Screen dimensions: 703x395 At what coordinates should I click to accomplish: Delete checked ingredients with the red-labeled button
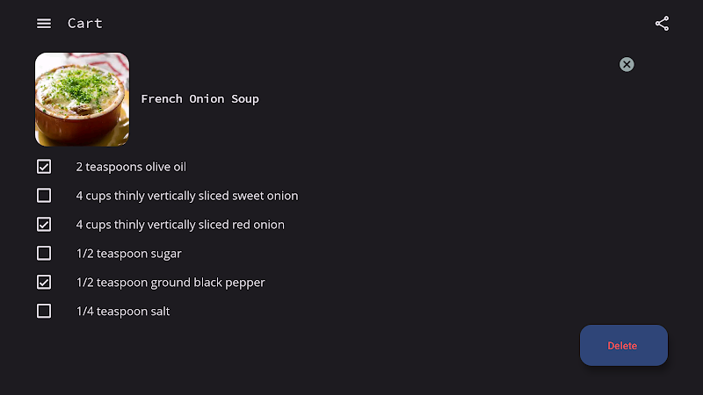(623, 345)
